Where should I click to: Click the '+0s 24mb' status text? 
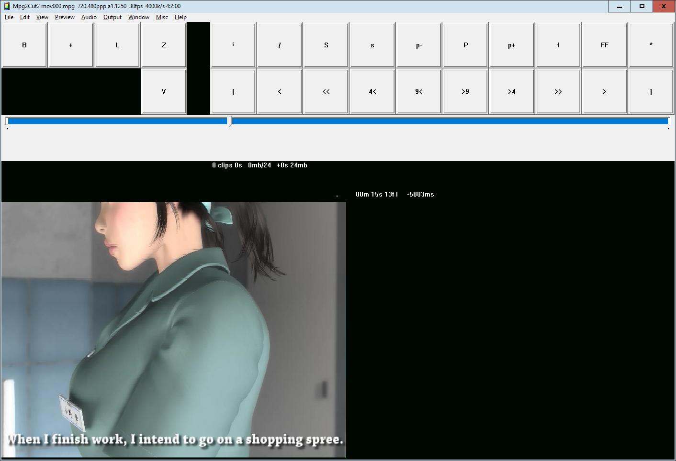pos(292,165)
